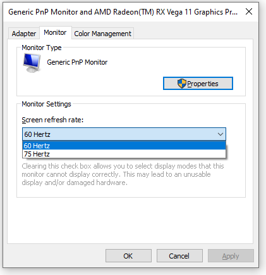Click the UAC shield icon on Properties
Image resolution: width=266 pixels, height=275 pixels.
[x=181, y=84]
